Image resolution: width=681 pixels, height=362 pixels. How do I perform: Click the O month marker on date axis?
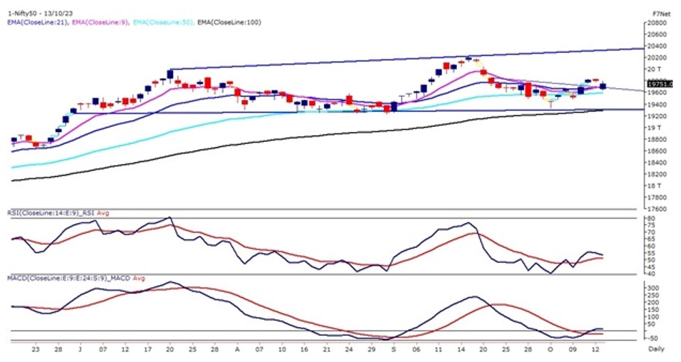(x=550, y=349)
